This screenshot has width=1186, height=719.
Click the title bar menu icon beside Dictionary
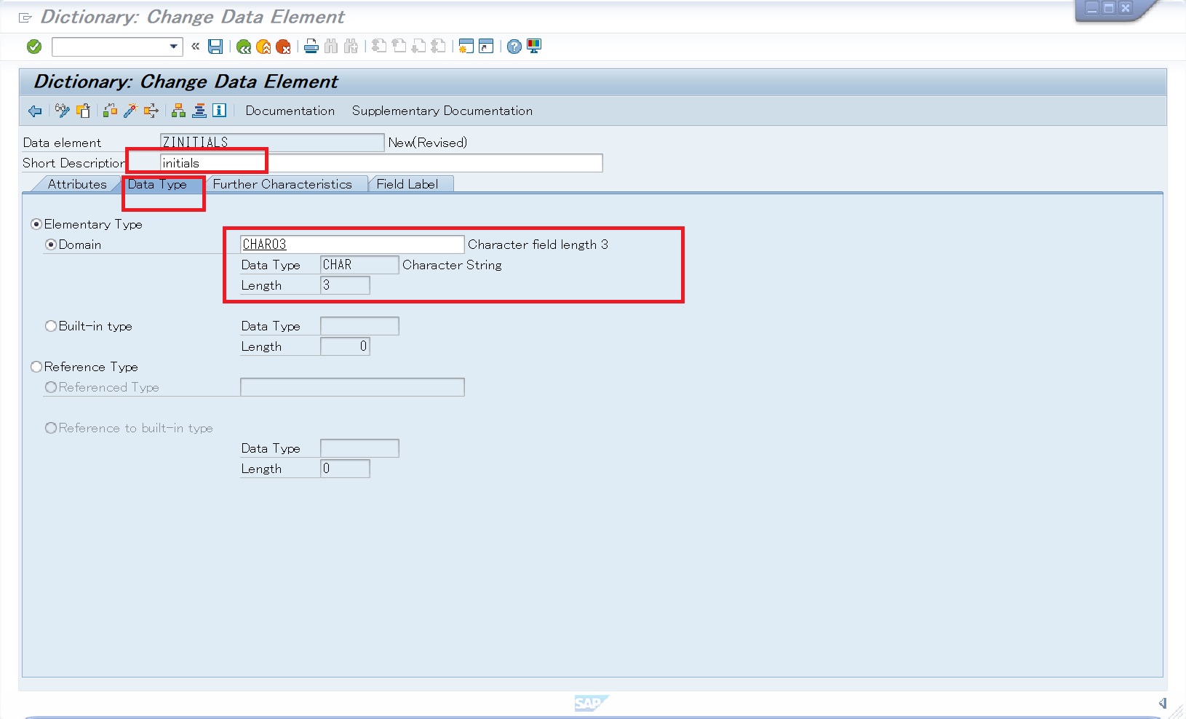point(25,17)
